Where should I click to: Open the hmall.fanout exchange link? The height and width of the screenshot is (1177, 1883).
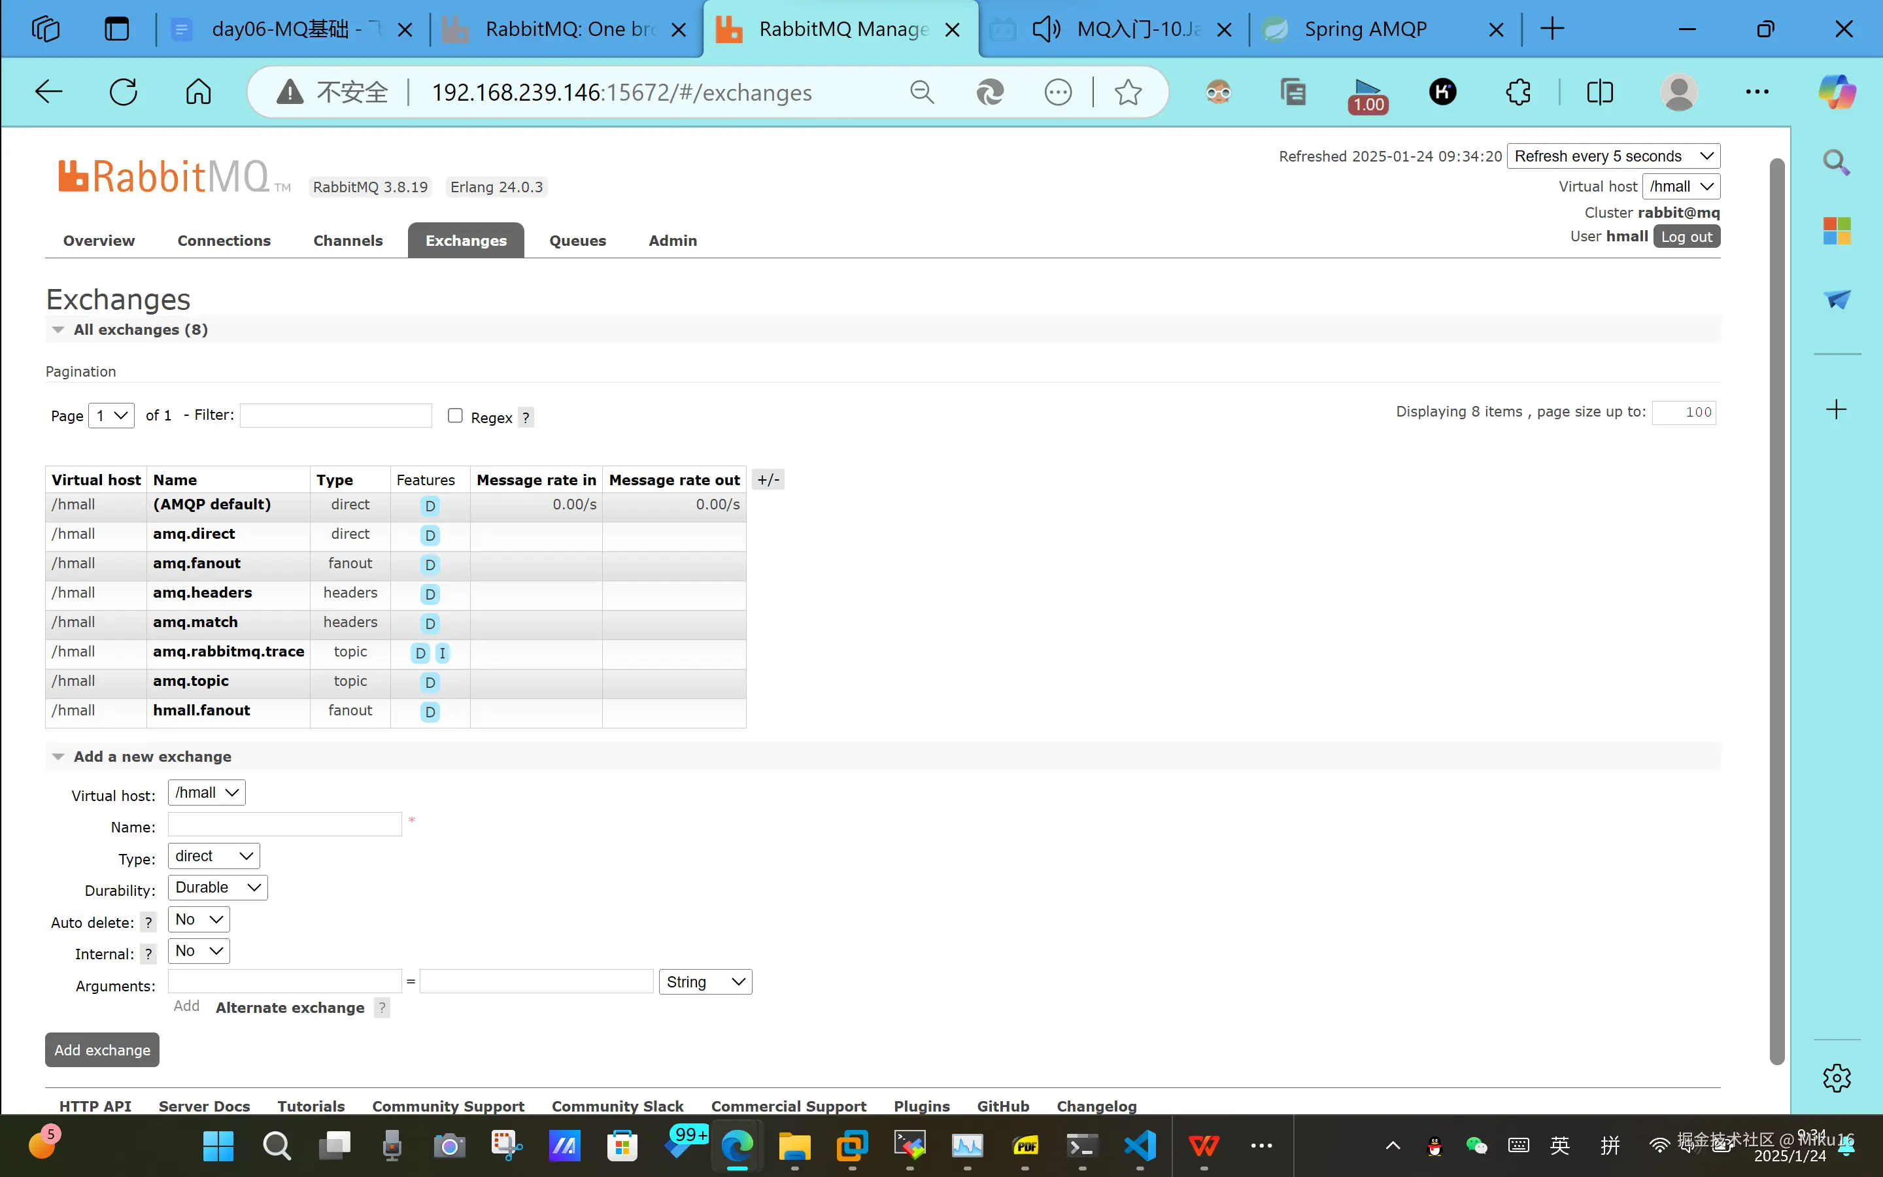pyautogui.click(x=201, y=711)
